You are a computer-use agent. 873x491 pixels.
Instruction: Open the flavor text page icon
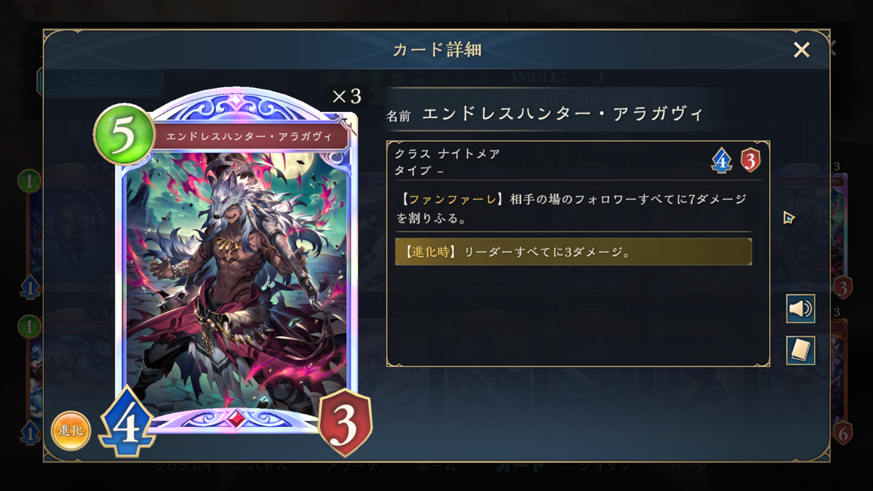click(x=800, y=351)
